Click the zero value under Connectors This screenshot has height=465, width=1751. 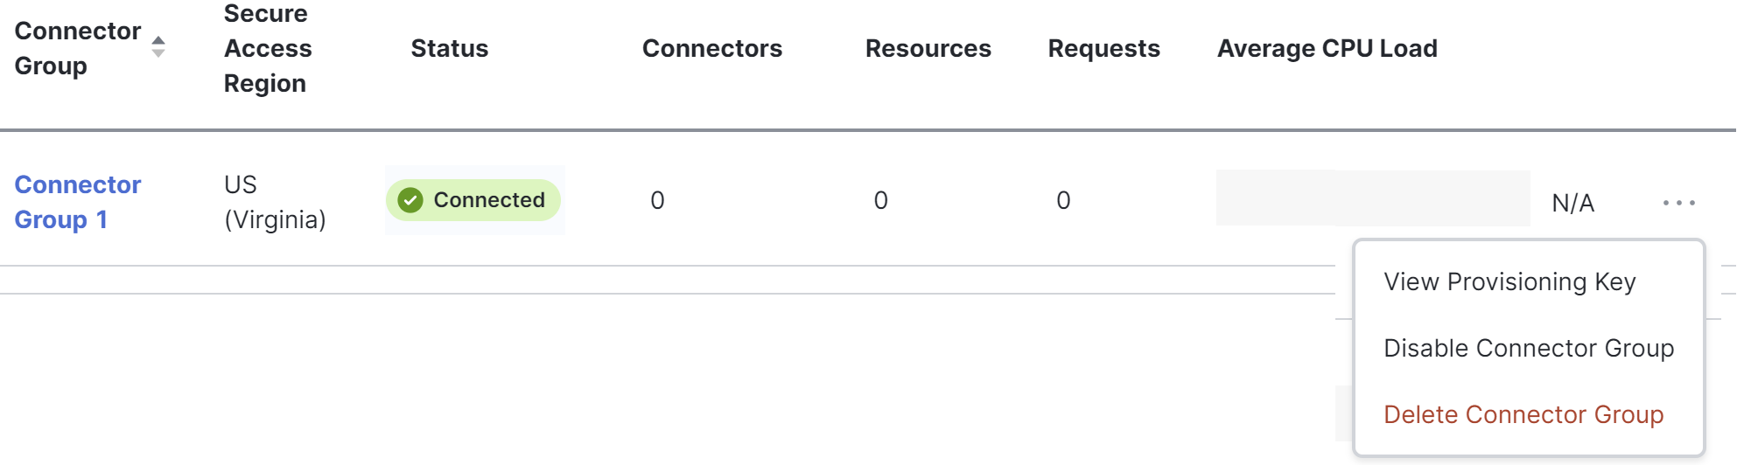pos(657,201)
